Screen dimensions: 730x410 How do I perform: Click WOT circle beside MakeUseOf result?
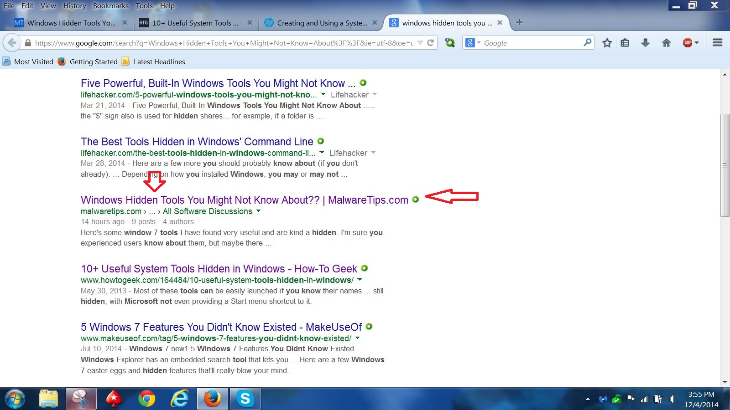(369, 327)
